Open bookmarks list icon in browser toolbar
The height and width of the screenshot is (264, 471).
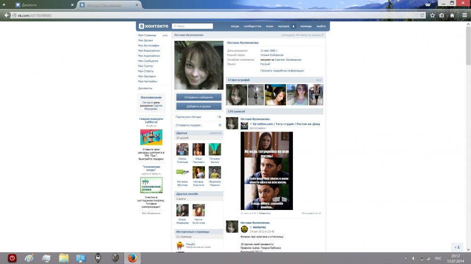point(442,16)
